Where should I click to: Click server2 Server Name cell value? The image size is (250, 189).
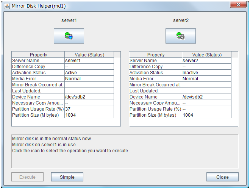tap(206, 61)
